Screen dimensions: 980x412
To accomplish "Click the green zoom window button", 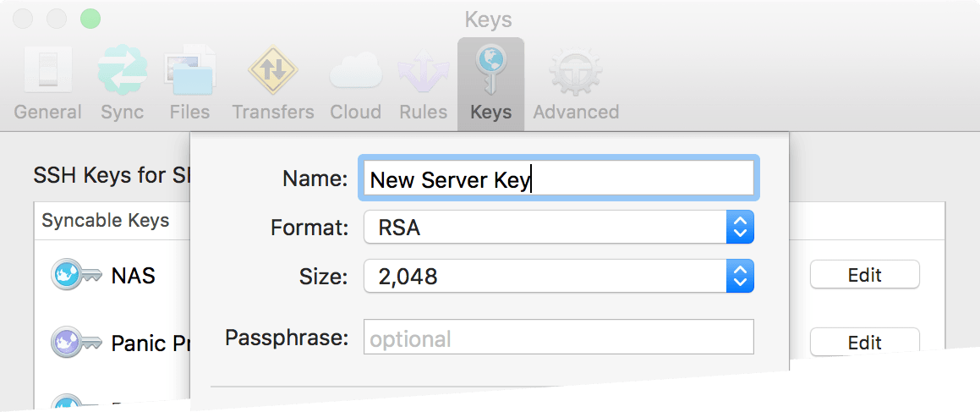I will (x=90, y=18).
